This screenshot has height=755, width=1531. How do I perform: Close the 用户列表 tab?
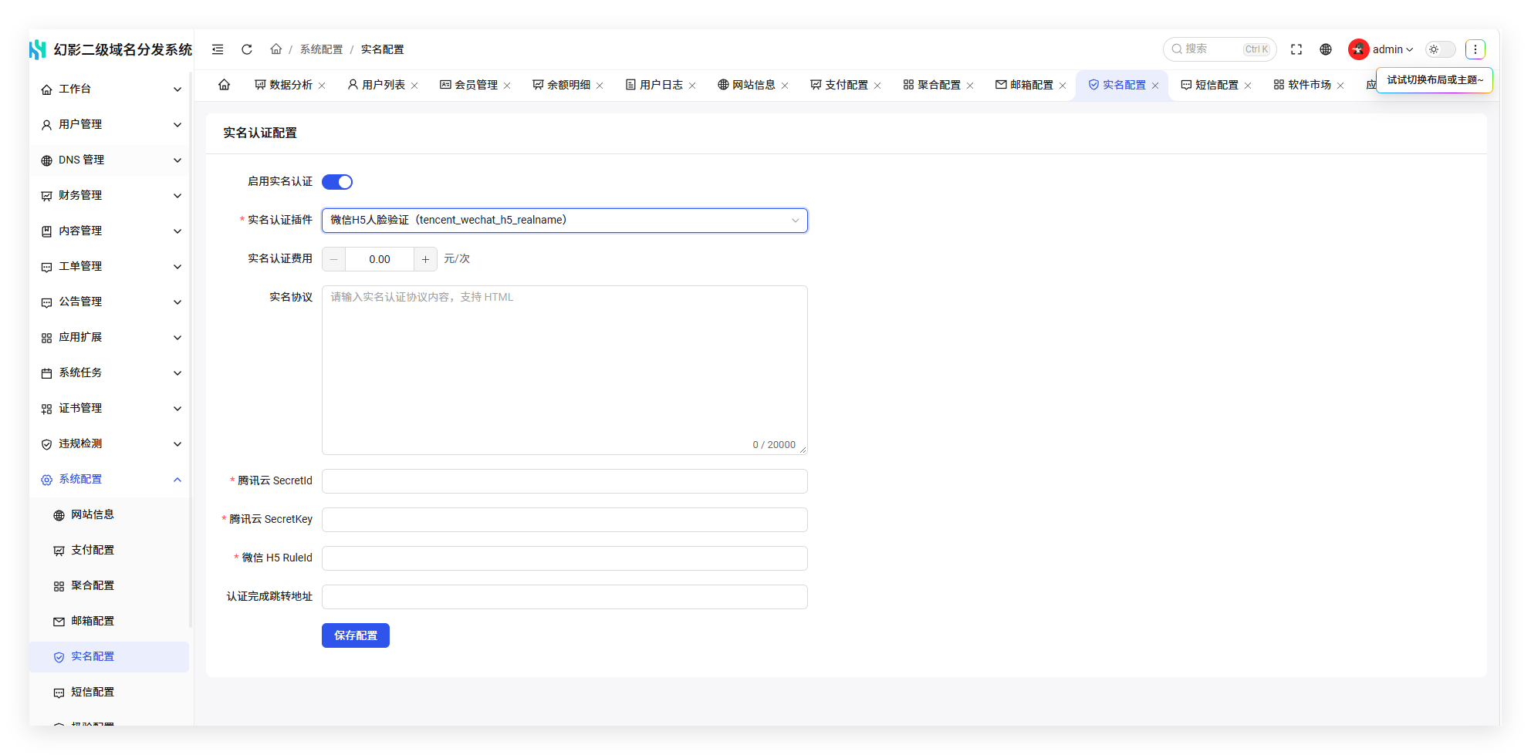tap(414, 86)
